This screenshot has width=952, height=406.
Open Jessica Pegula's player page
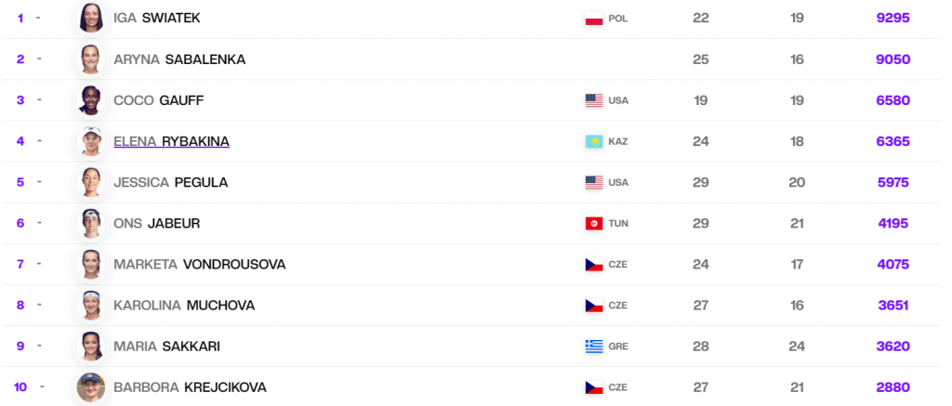(x=170, y=182)
